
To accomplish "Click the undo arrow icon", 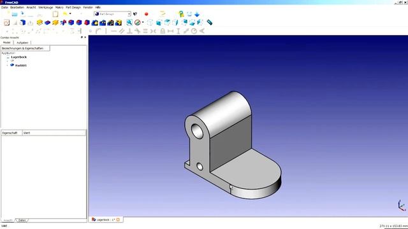I will [x=65, y=13].
